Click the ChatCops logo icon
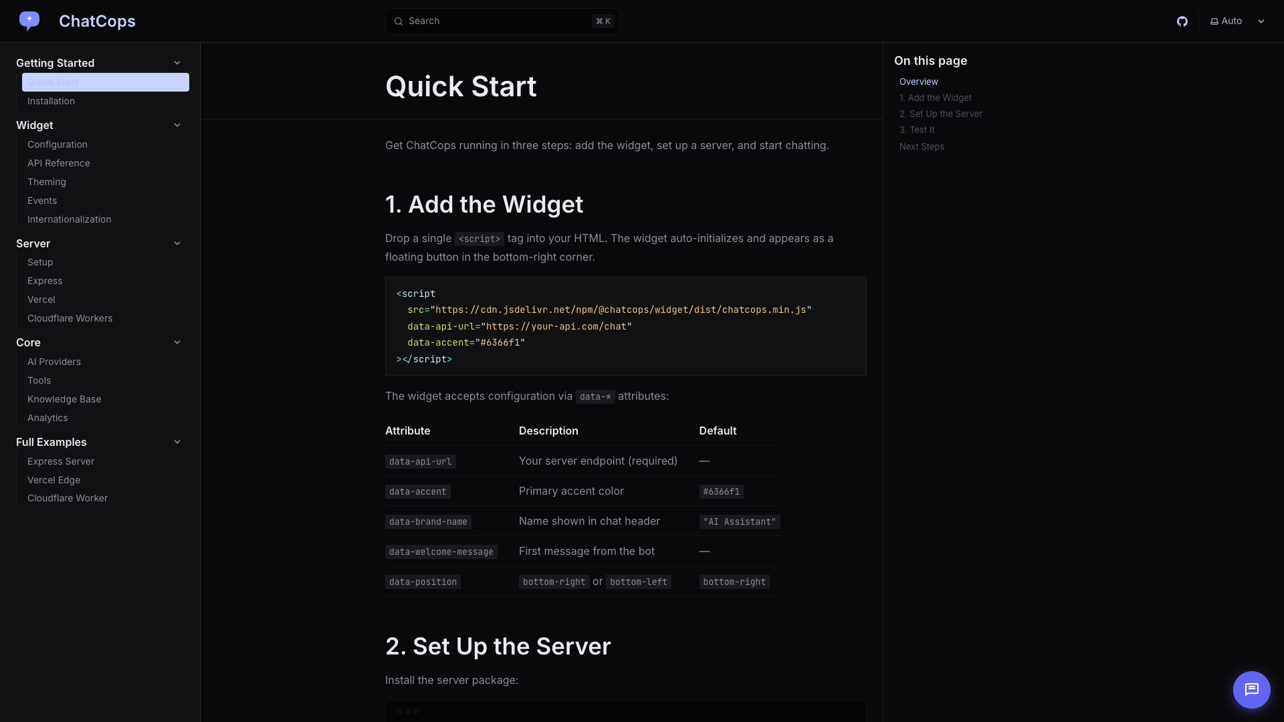 (x=29, y=21)
